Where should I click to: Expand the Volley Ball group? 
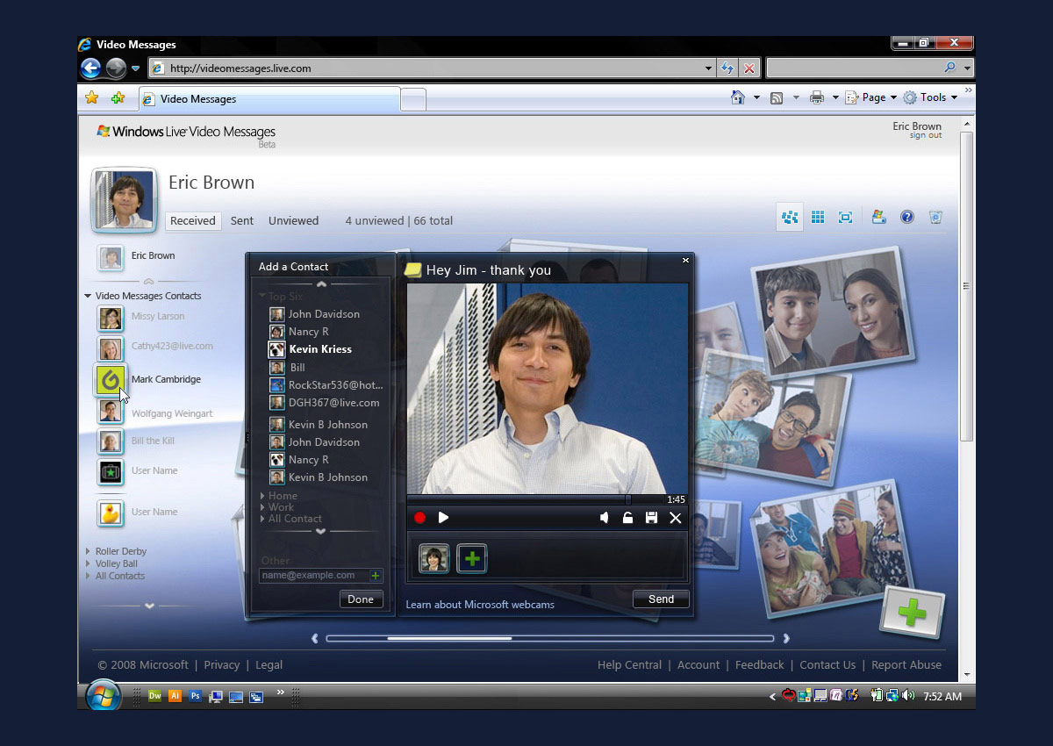click(88, 563)
